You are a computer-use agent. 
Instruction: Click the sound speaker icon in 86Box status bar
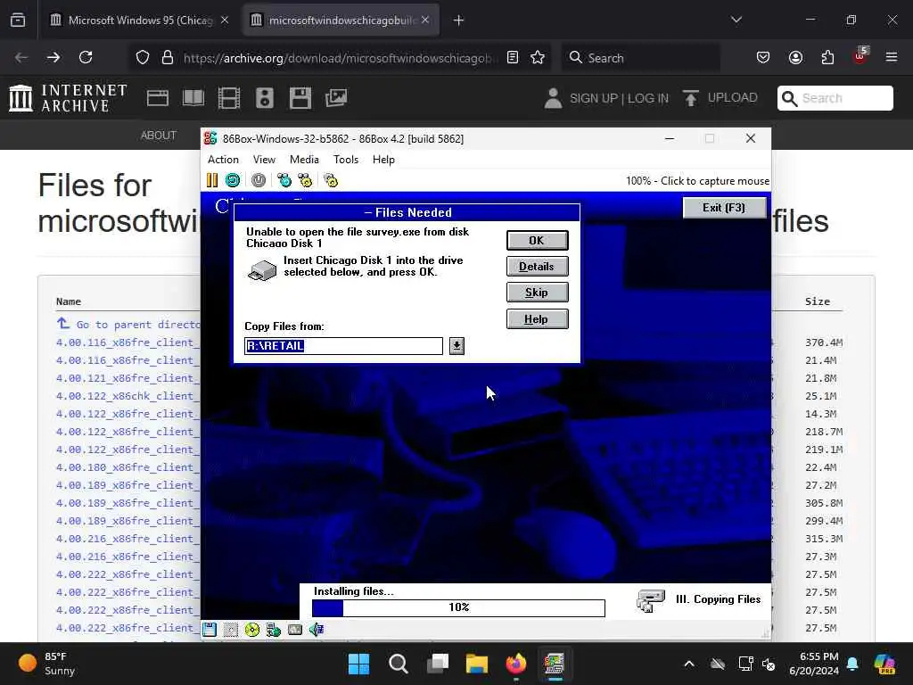point(317,630)
